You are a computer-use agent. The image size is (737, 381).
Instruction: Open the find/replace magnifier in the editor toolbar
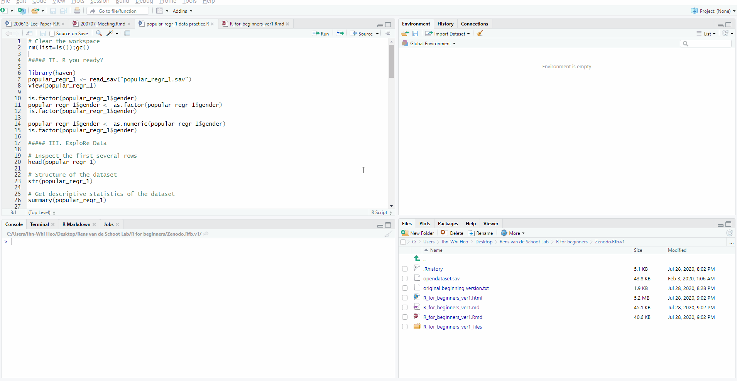pyautogui.click(x=99, y=34)
